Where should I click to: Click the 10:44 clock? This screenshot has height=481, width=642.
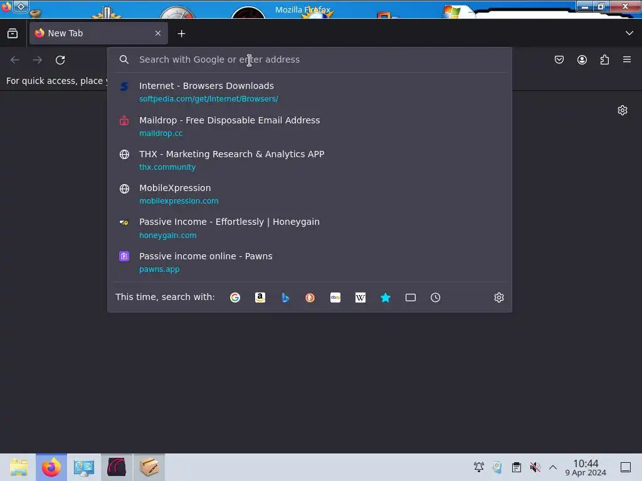pos(586,464)
